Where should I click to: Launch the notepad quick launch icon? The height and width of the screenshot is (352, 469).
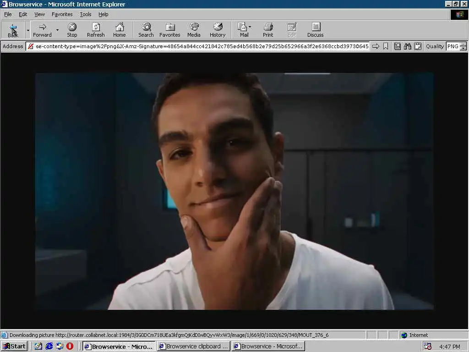[38, 346]
